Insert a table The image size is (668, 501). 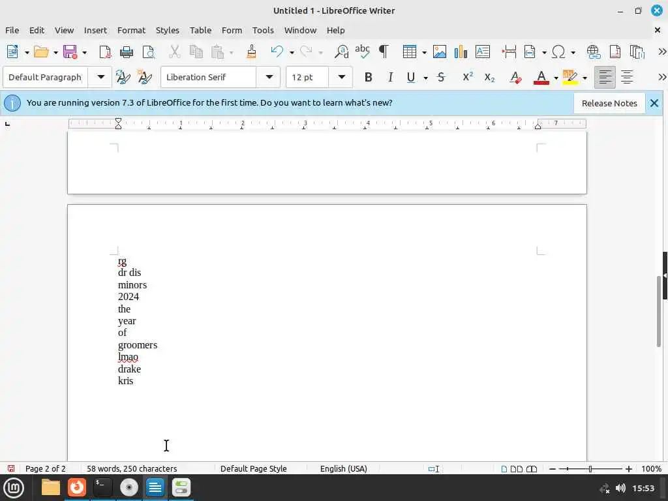point(410,52)
